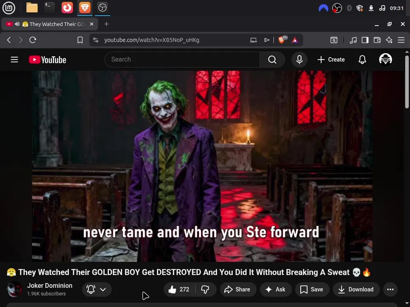Open the Terminal launcher in panel
Image resolution: width=410 pixels, height=307 pixels.
[x=50, y=8]
